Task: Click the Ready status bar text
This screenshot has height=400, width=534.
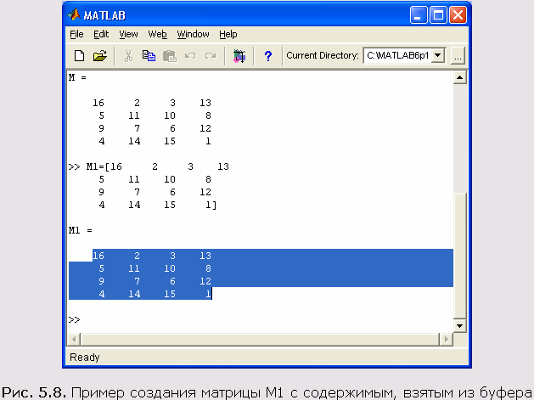Action: tap(84, 358)
